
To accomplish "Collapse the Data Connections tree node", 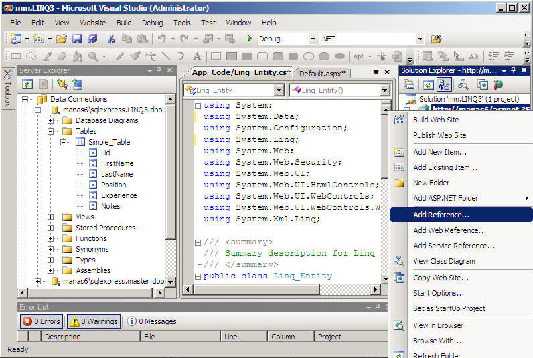I will pyautogui.click(x=25, y=99).
